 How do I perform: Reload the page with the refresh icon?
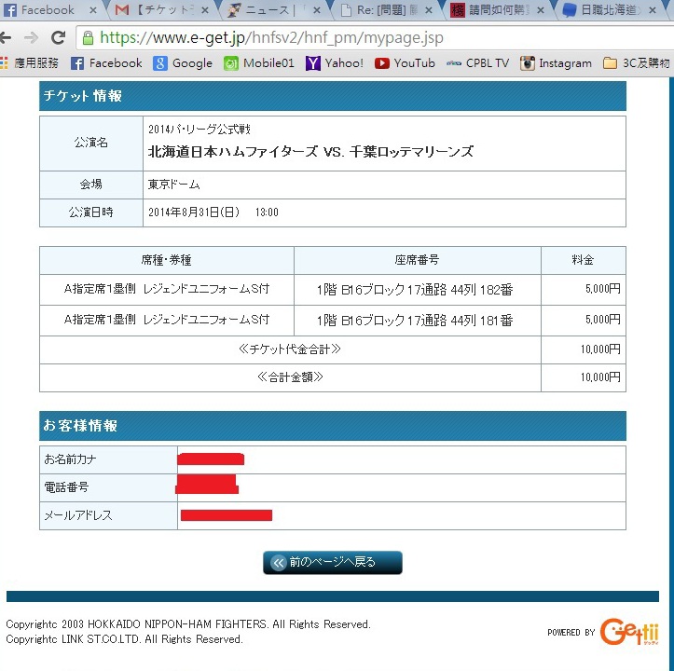[x=58, y=38]
